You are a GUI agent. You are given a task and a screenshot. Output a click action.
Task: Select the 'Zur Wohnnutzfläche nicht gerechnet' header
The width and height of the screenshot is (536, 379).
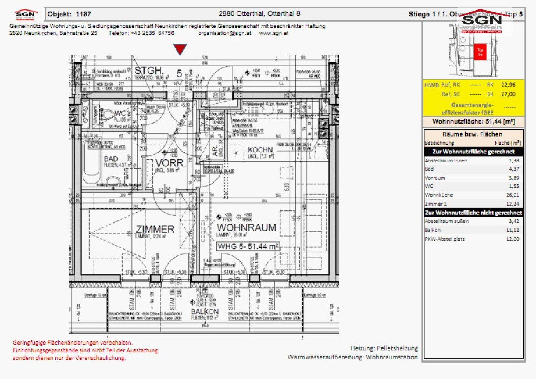[473, 213]
